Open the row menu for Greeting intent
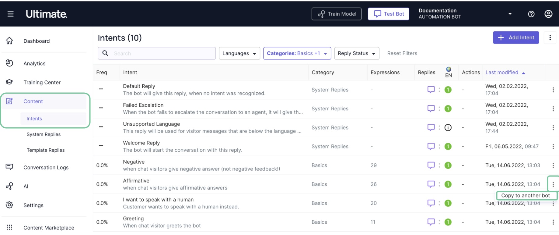The width and height of the screenshot is (559, 235). (553, 222)
